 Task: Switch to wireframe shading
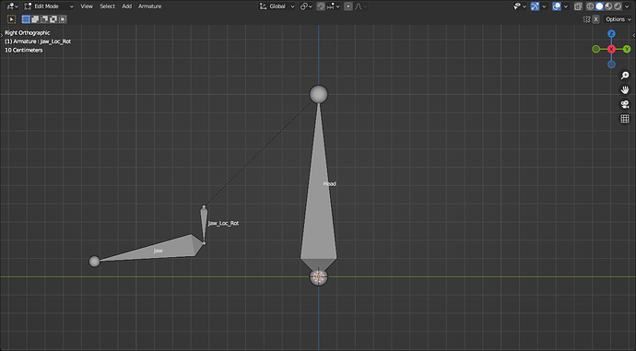pos(590,6)
